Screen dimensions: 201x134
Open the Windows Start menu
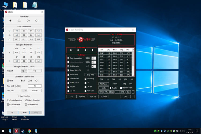pyautogui.click(x=3, y=131)
